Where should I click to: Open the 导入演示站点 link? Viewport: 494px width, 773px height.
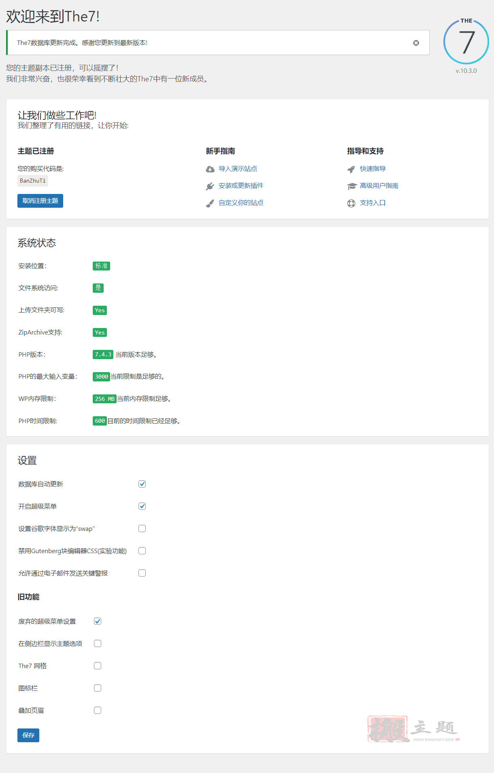pos(238,169)
